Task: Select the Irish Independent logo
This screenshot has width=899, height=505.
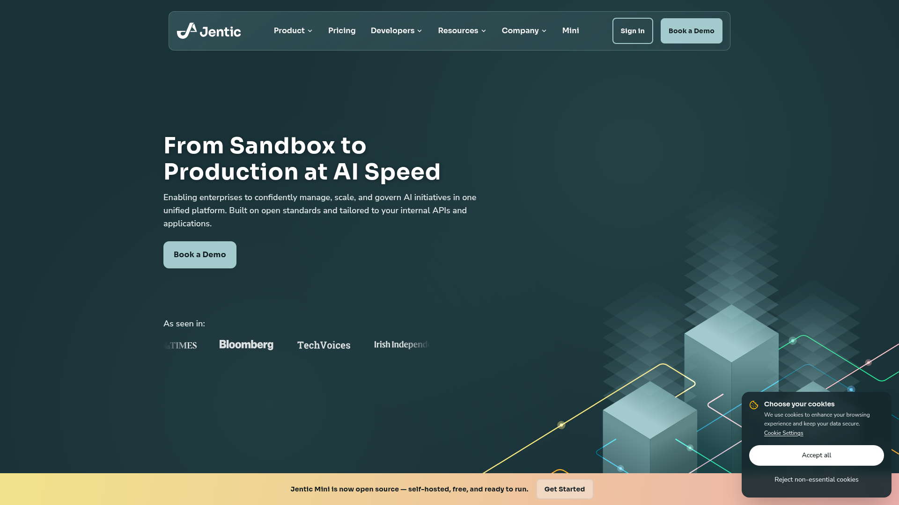Action: click(x=402, y=345)
